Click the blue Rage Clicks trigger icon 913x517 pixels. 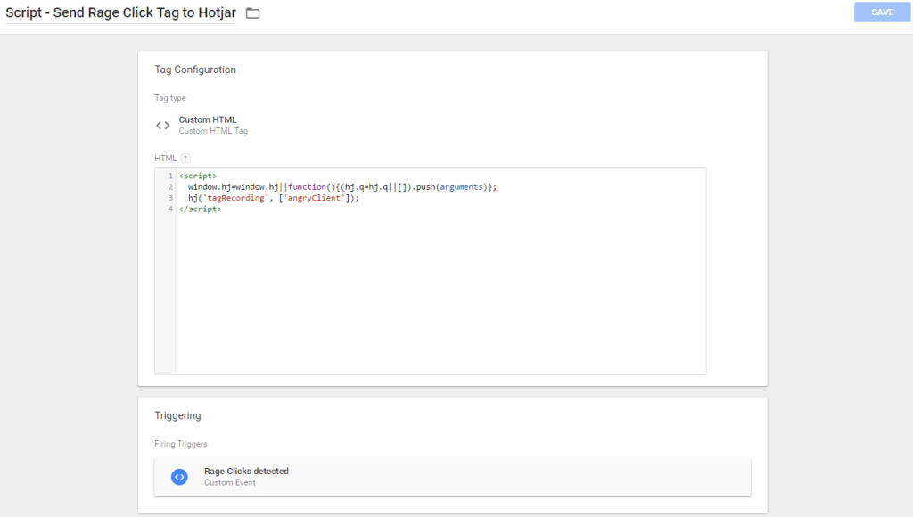179,477
